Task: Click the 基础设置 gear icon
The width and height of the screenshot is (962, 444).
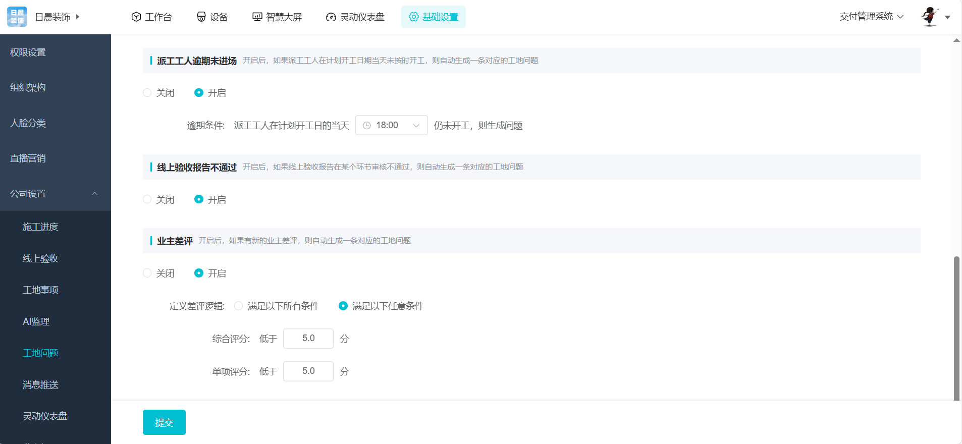Action: click(x=414, y=17)
